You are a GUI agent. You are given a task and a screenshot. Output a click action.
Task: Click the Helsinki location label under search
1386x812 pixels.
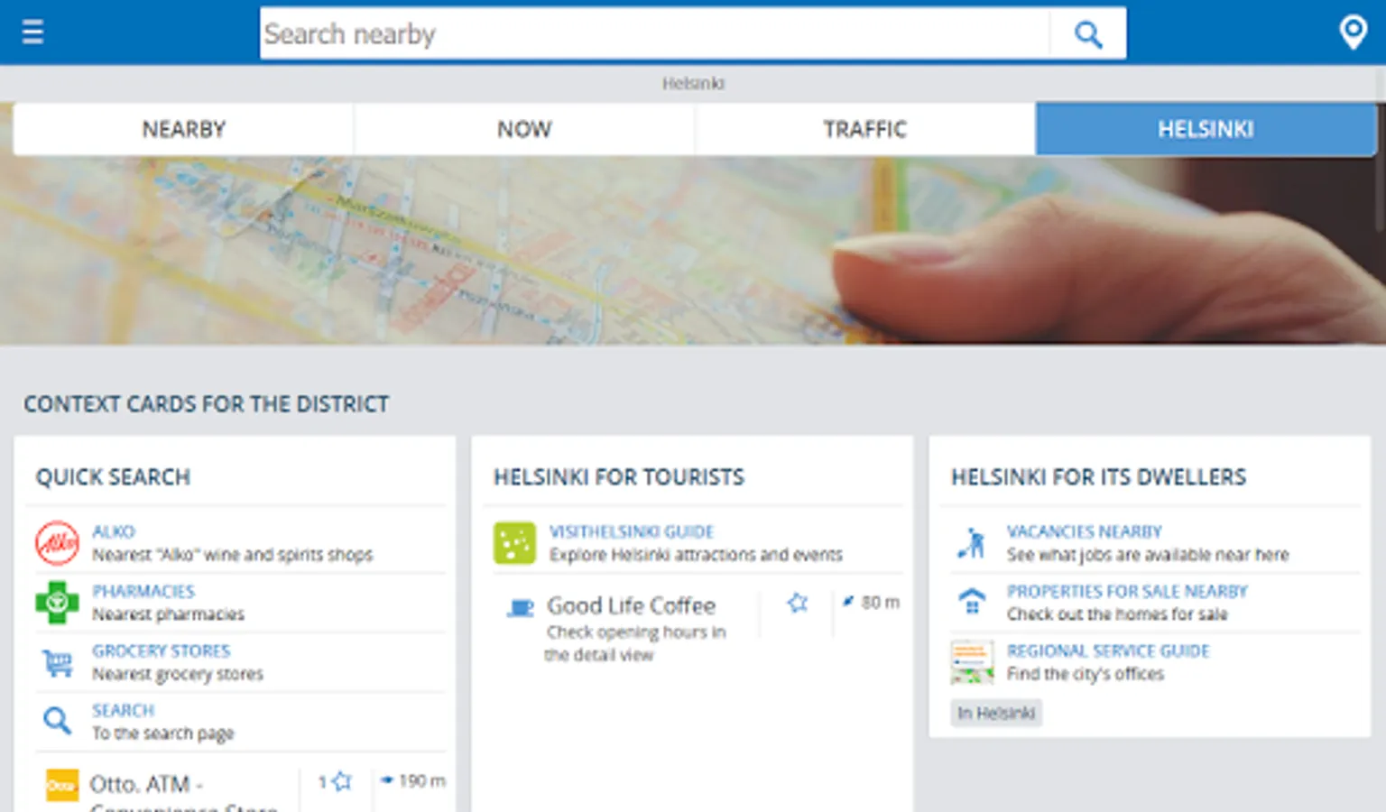(x=693, y=83)
